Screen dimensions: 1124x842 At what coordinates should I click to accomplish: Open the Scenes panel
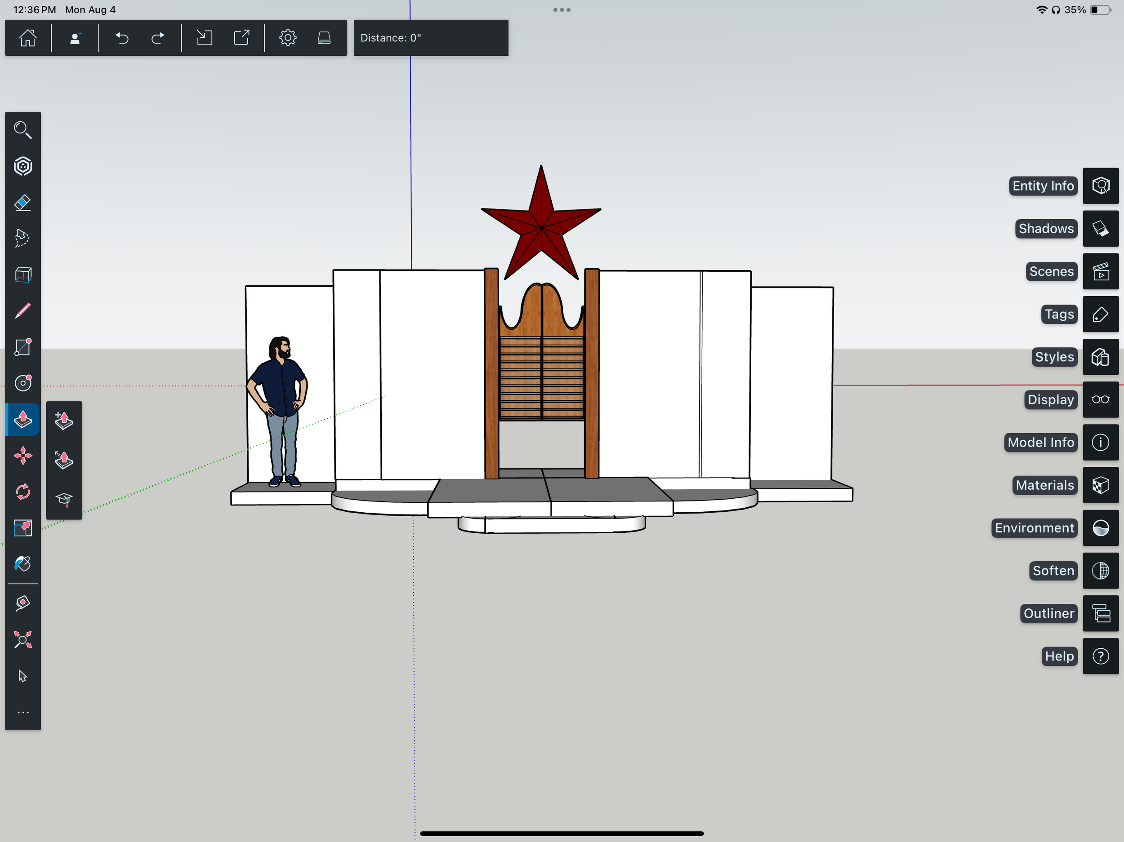click(x=1101, y=272)
